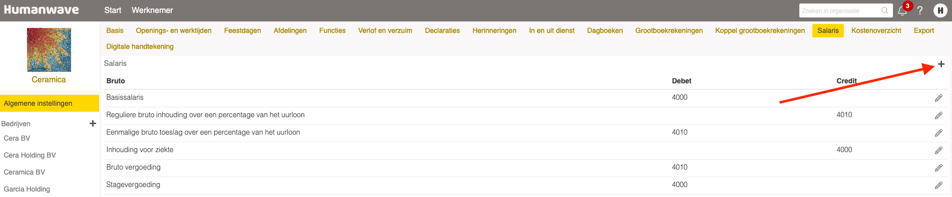The height and width of the screenshot is (197, 952).
Task: Click the Ceramica logo thumbnail
Action: click(x=49, y=50)
